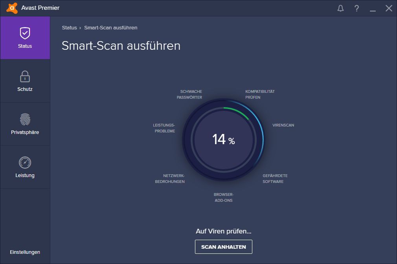Close the Avast Premier window
This screenshot has width=397, height=264.
pos(389,8)
